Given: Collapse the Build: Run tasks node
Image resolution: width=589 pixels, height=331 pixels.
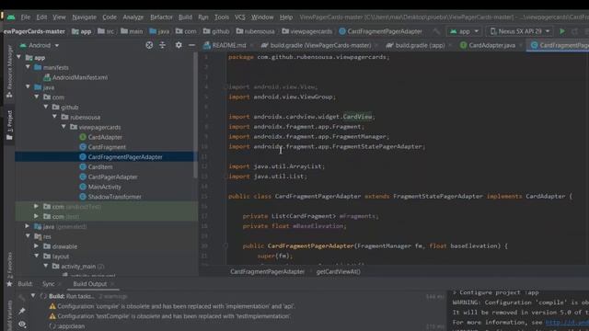Looking at the screenshot, I should (x=33, y=296).
